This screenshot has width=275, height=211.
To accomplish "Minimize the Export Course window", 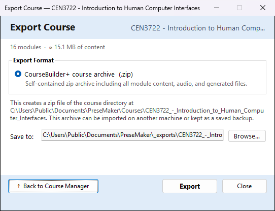I will (217, 8).
